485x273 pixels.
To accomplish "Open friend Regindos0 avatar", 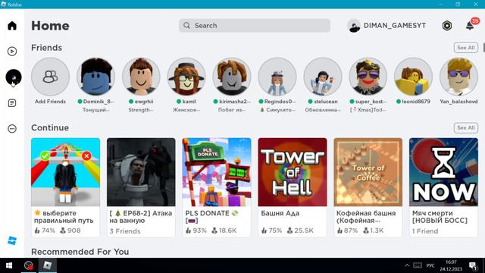I will pos(277,77).
